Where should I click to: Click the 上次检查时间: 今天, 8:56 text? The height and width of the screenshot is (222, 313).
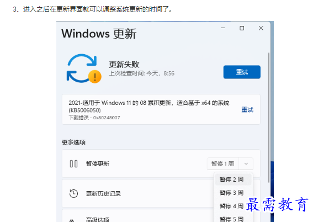tap(142, 73)
